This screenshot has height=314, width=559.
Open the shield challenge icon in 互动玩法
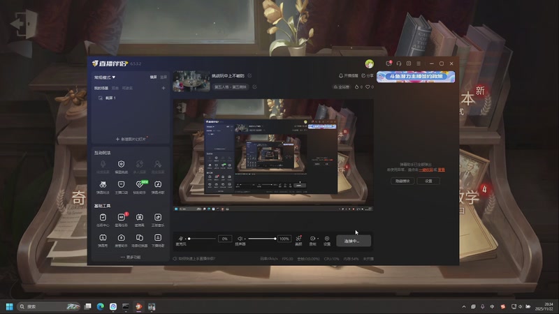tap(121, 166)
